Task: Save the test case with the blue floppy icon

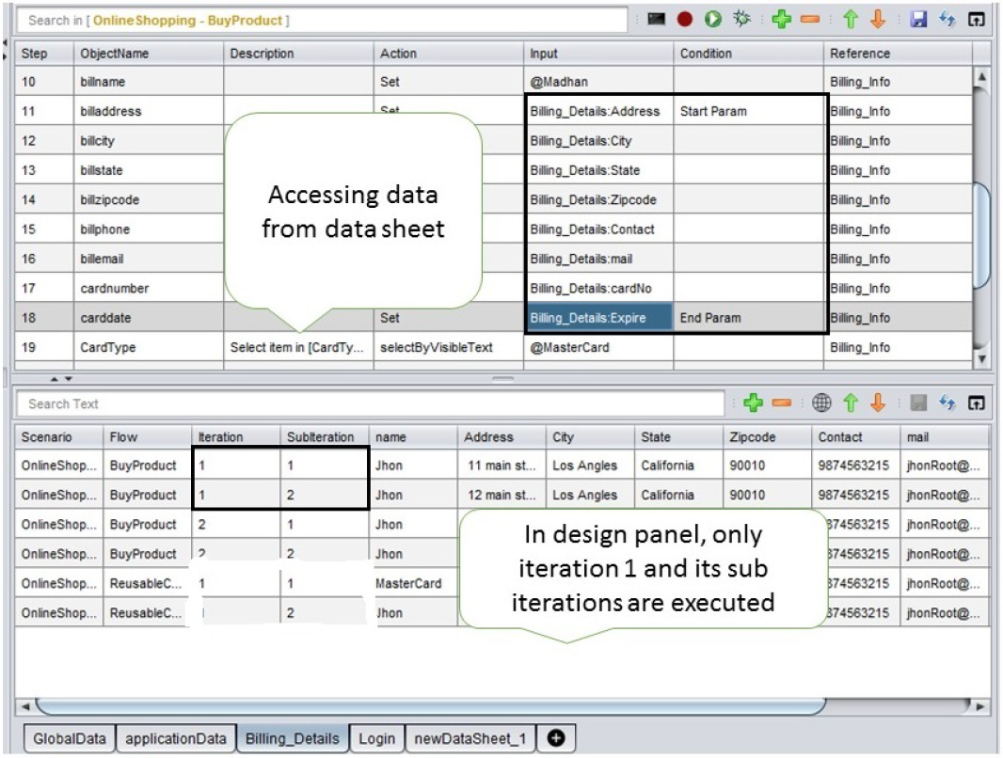Action: click(919, 19)
